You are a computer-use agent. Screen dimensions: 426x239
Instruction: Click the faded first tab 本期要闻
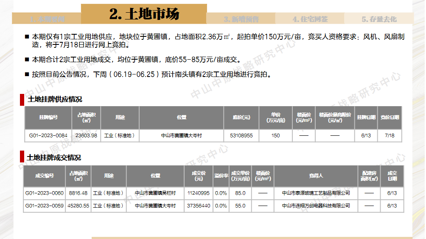47,19
